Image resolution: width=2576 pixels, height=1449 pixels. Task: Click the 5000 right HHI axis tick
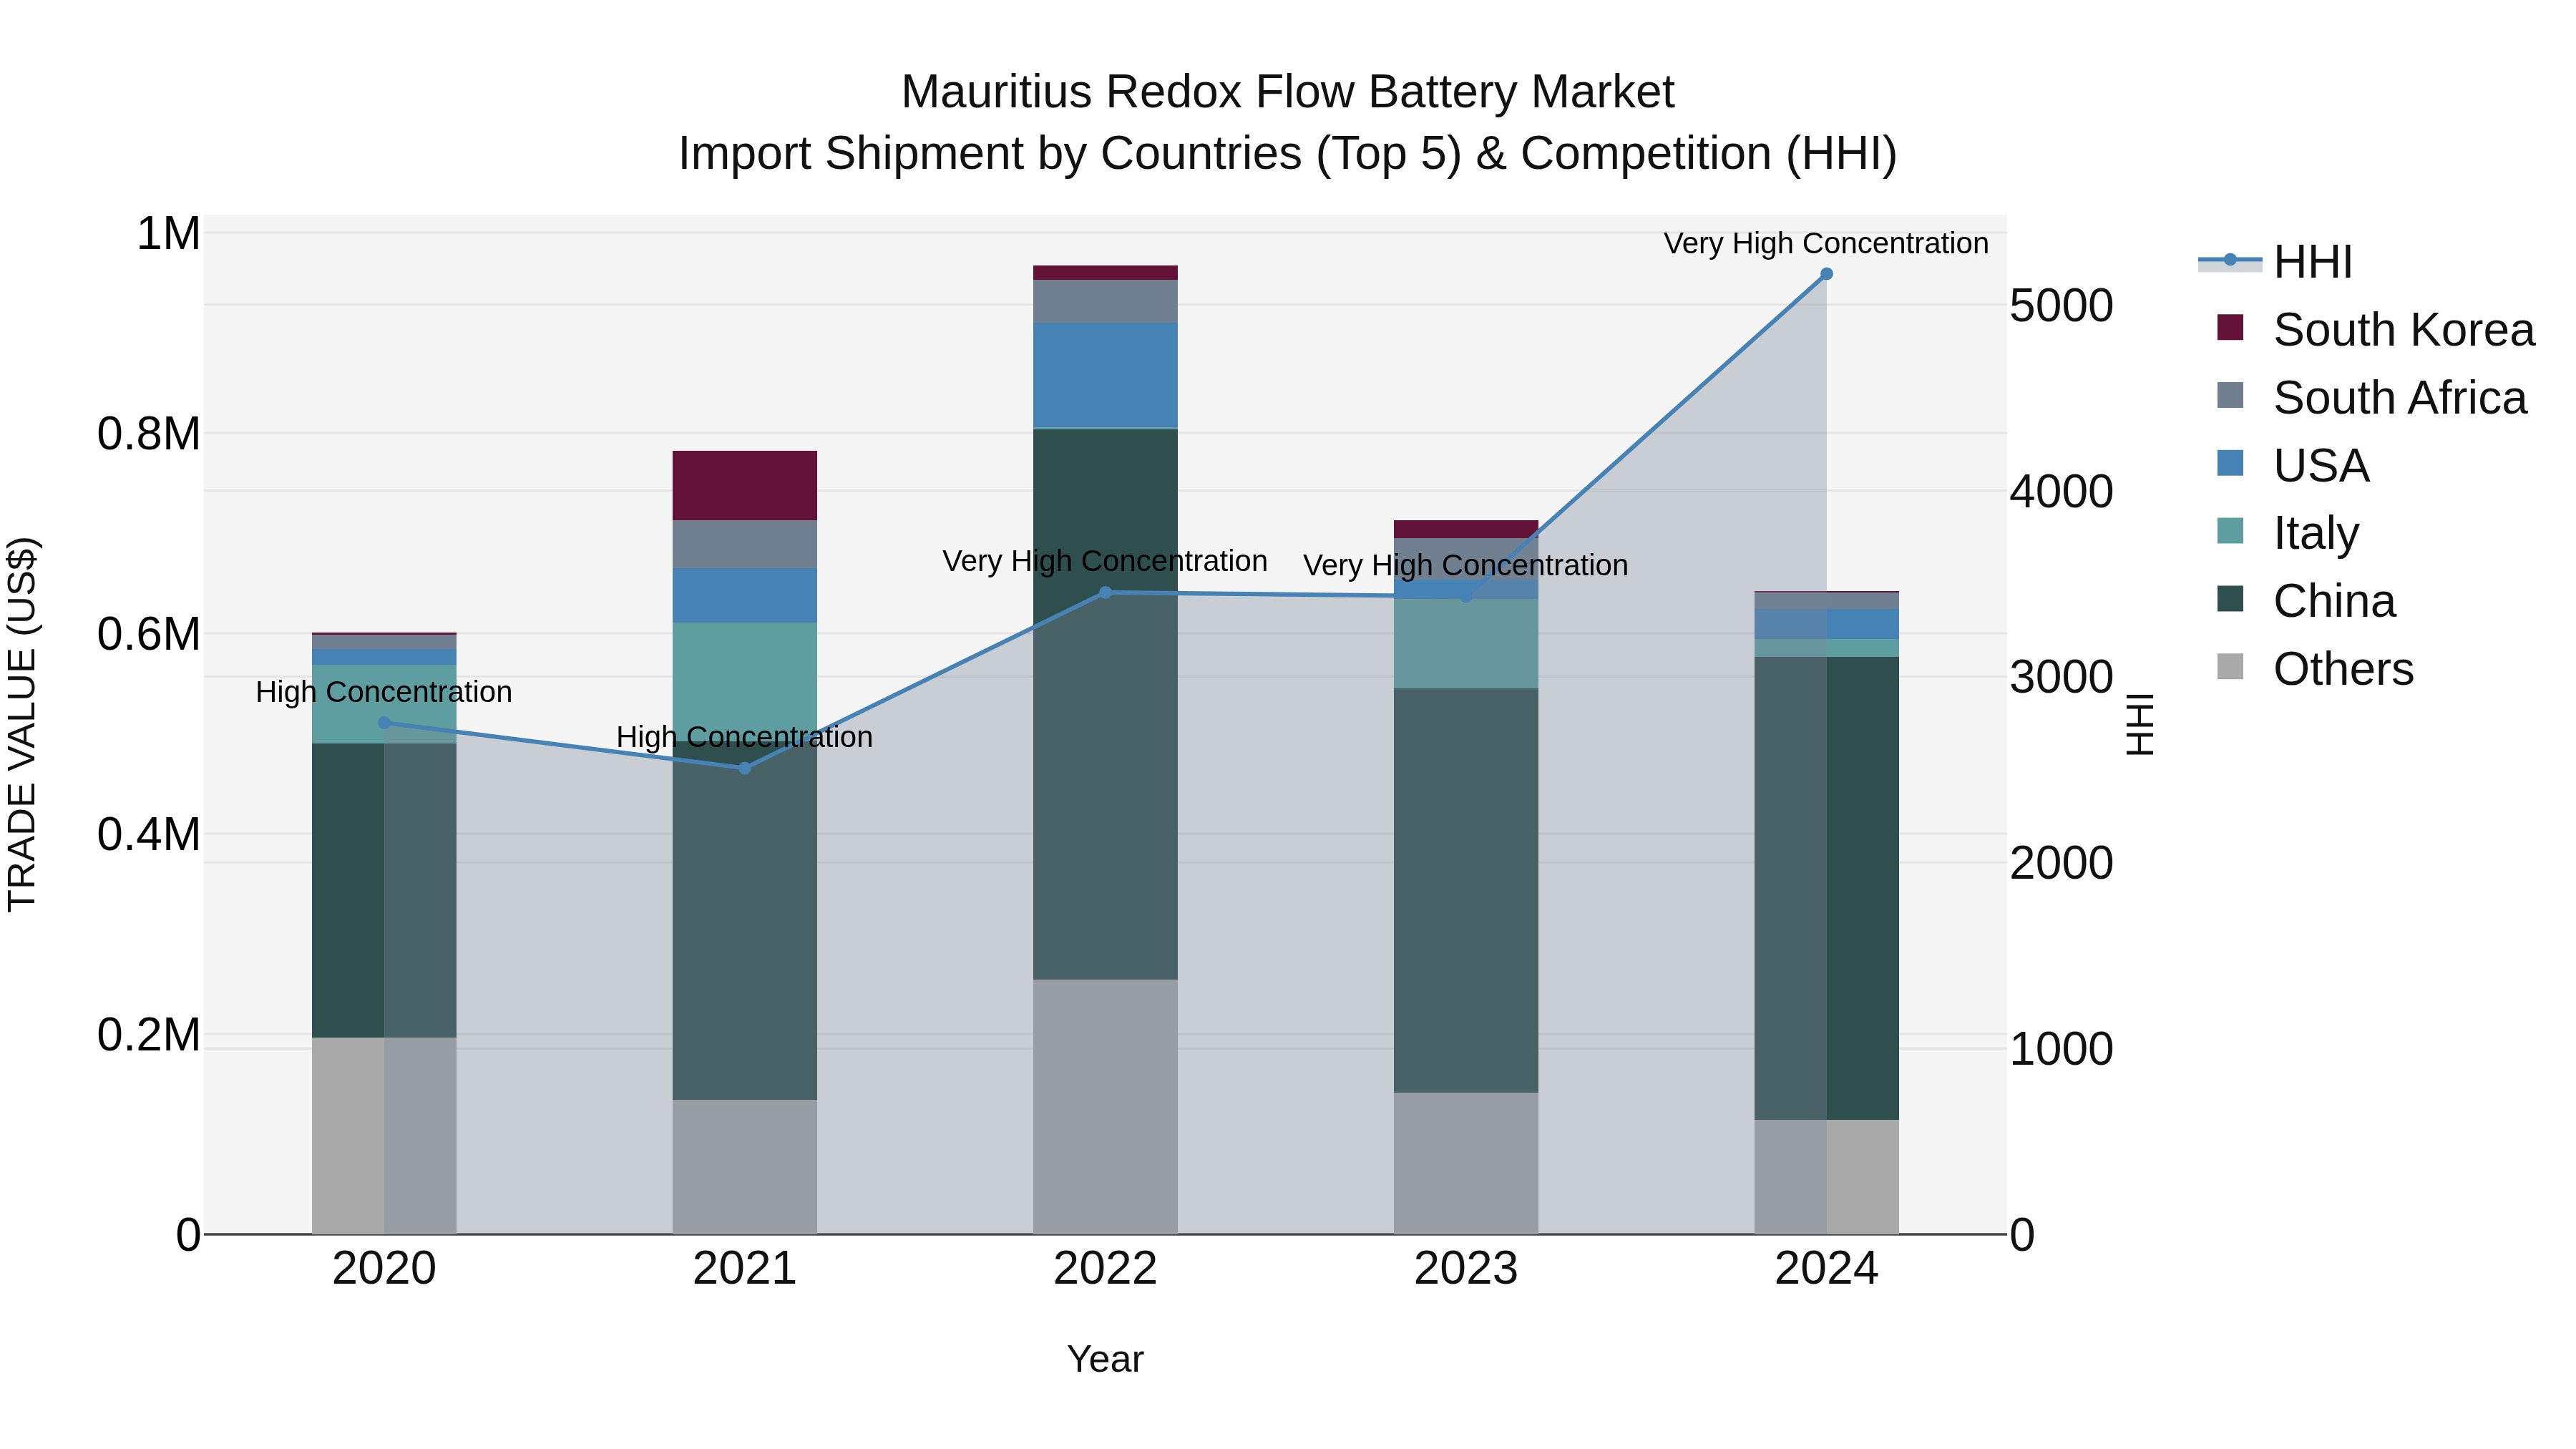(2062, 305)
